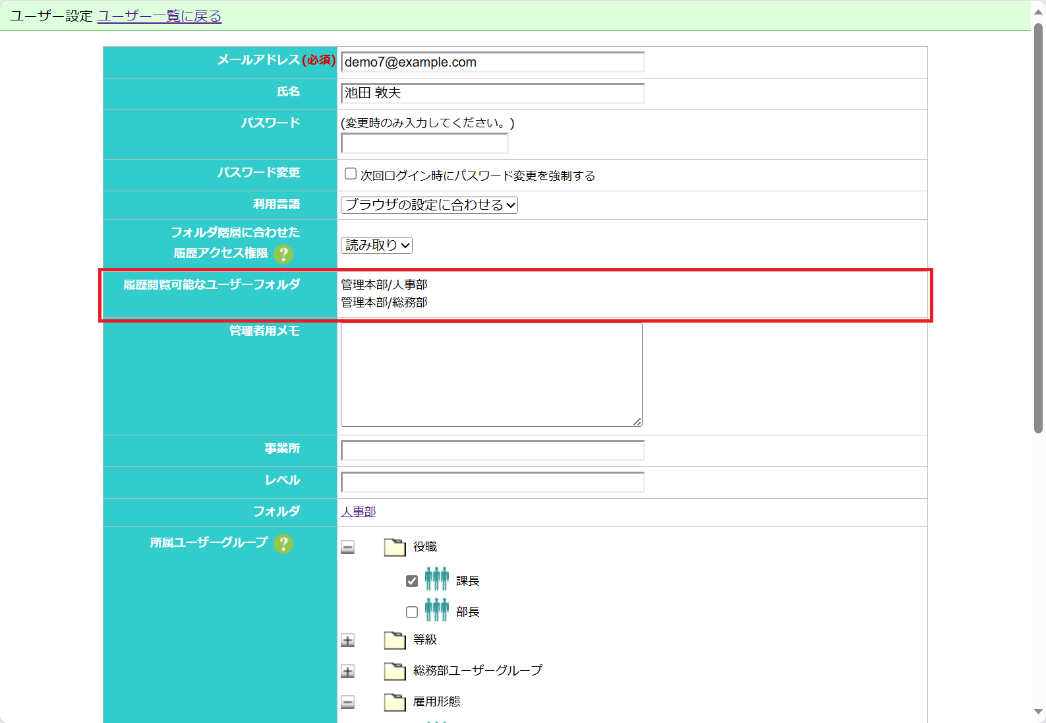Click the ユーザー設定 page heading
Viewport: 1046px width, 723px height.
click(x=51, y=16)
